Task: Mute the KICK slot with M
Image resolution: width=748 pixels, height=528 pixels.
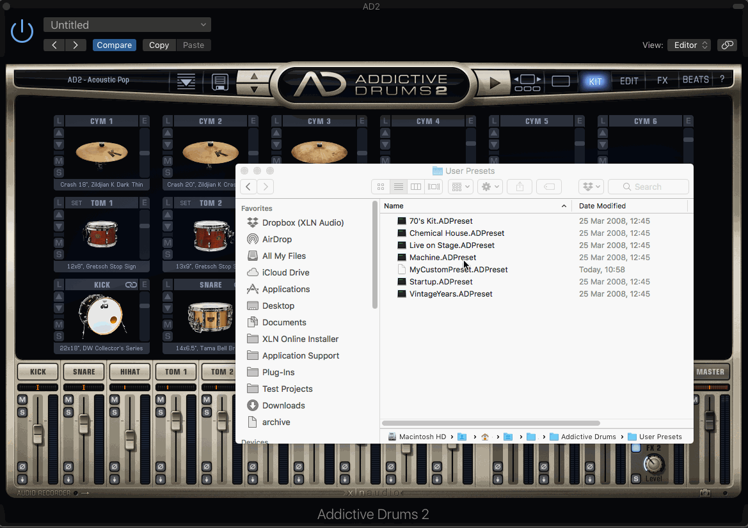Action: [59, 325]
